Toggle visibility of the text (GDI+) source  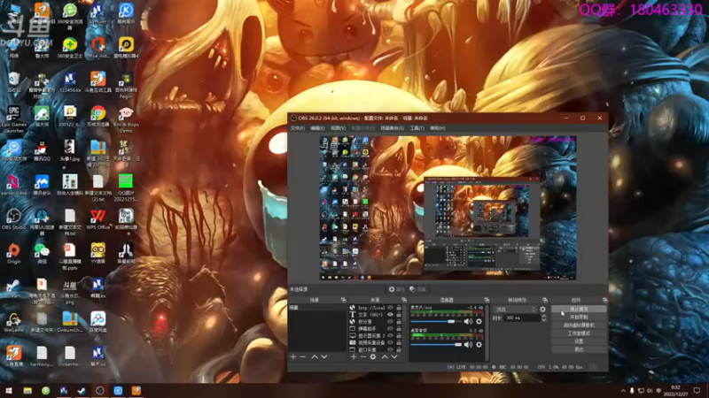(x=390, y=315)
